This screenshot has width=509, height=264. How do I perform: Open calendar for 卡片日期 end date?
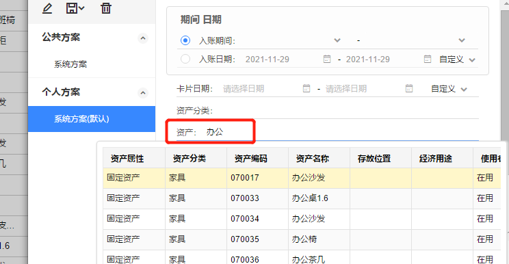tap(409, 88)
